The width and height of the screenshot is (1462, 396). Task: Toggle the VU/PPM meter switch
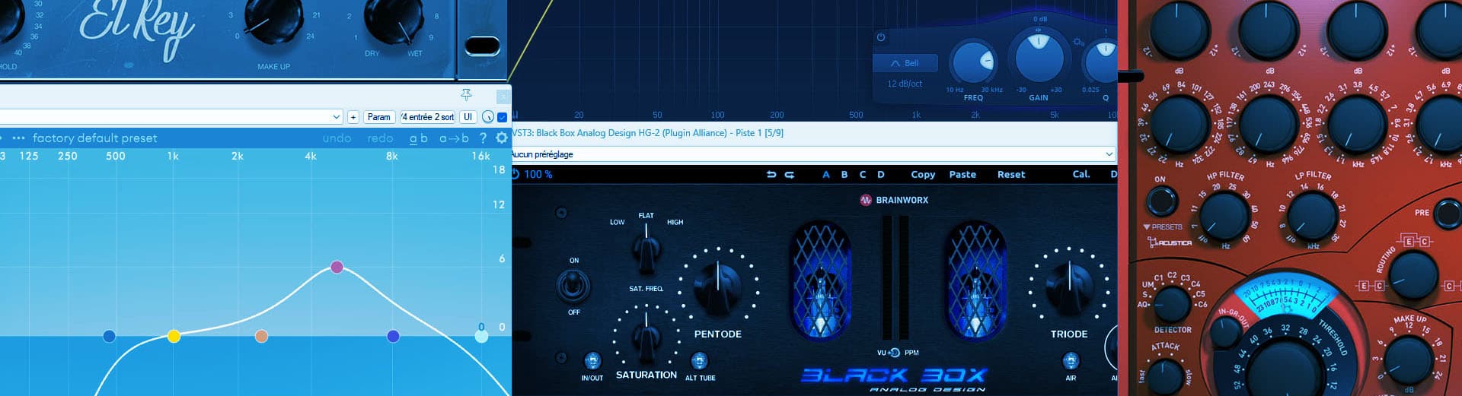[x=895, y=353]
